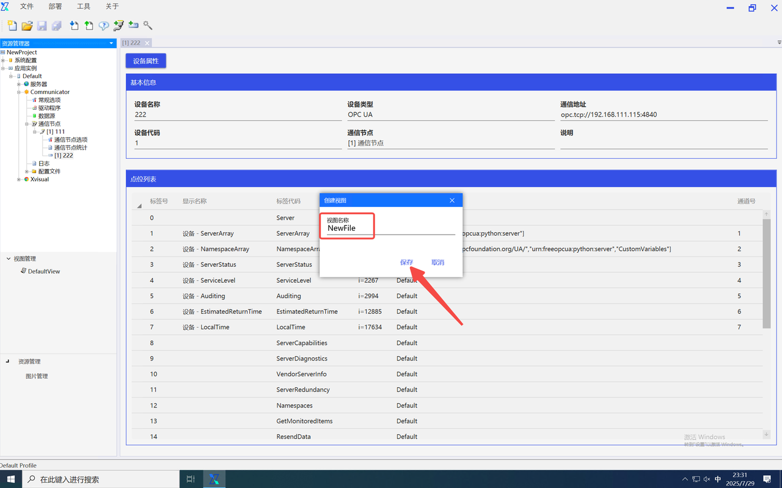
Task: Open the help speech bubble icon
Action: (104, 26)
